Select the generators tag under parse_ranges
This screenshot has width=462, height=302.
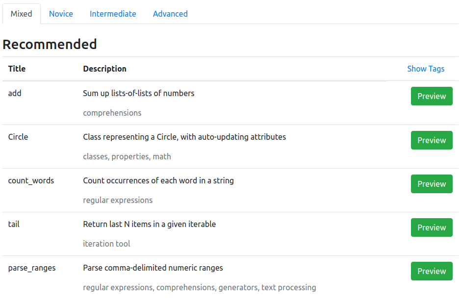point(238,287)
